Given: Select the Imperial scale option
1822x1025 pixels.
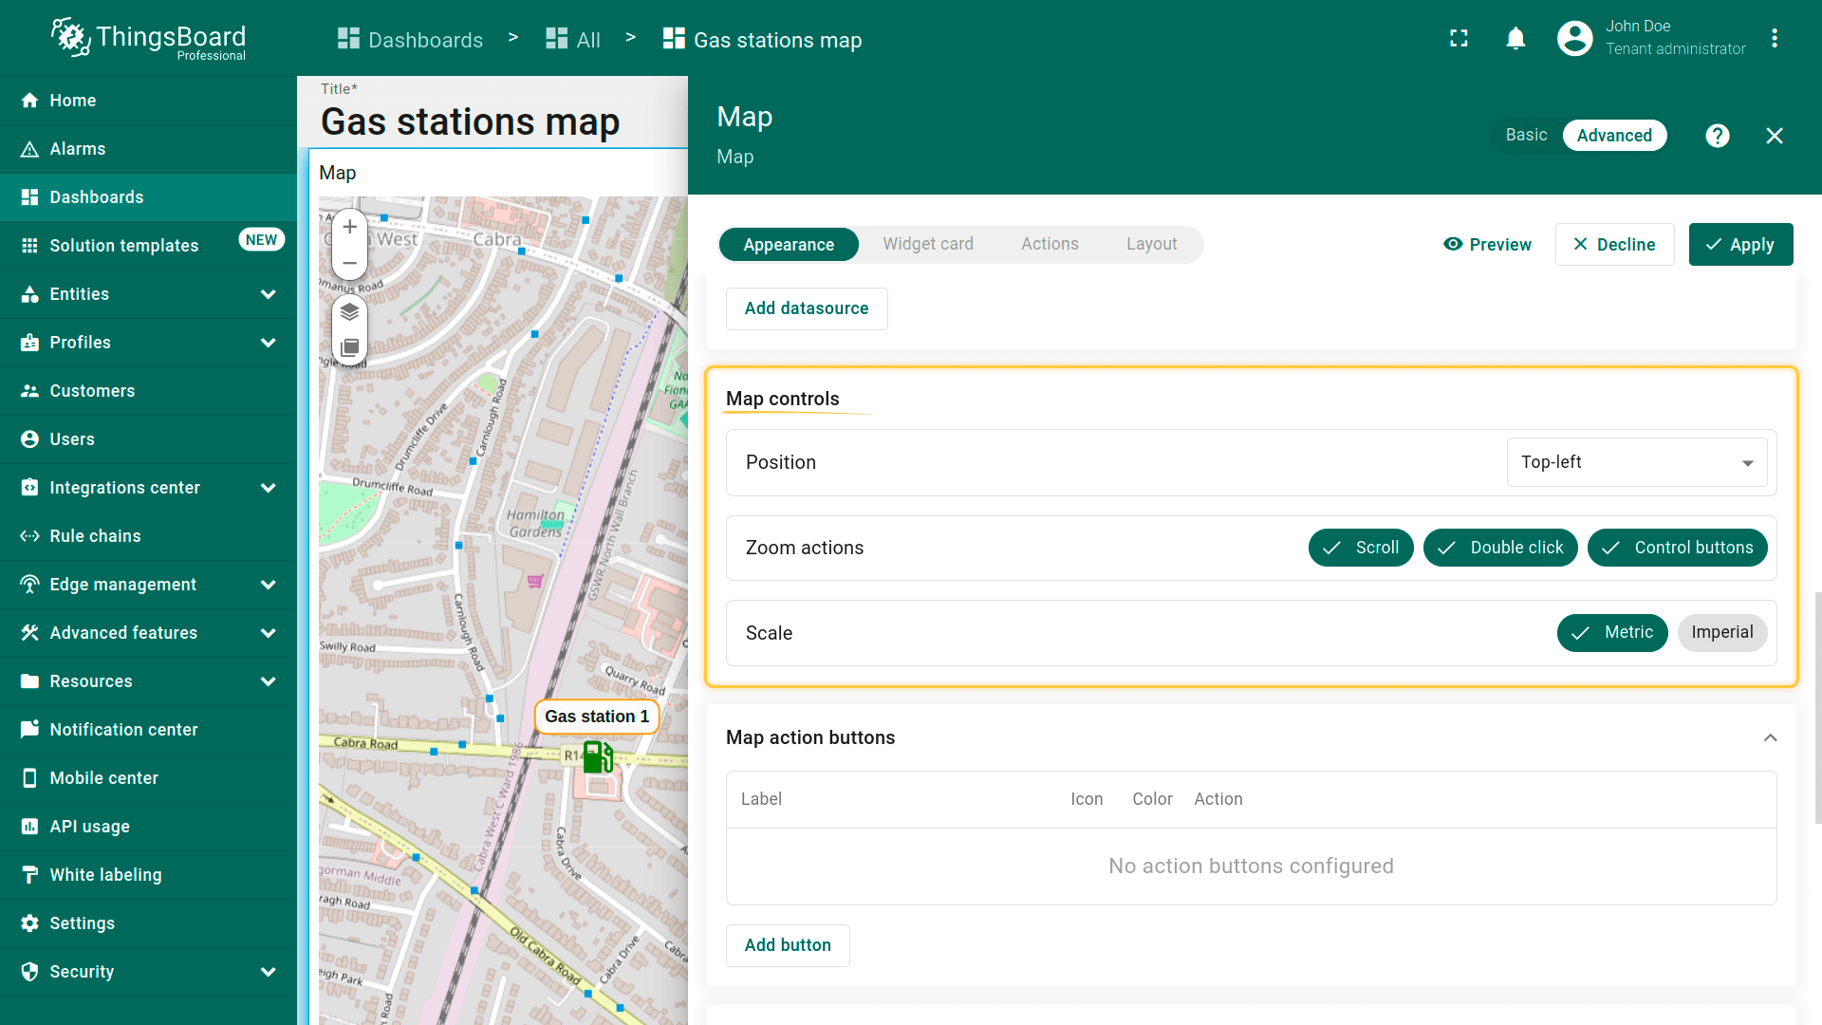Looking at the screenshot, I should coord(1721,633).
